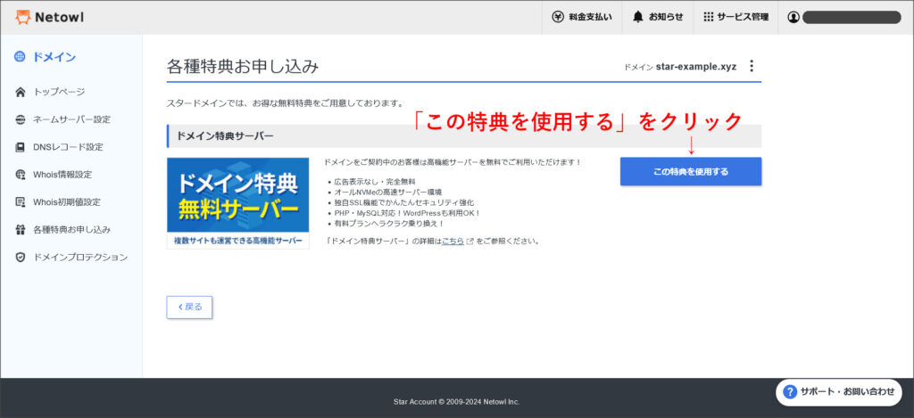Click the 各種特典お申し込み page title
Viewport: 914px width, 418px height.
click(243, 66)
